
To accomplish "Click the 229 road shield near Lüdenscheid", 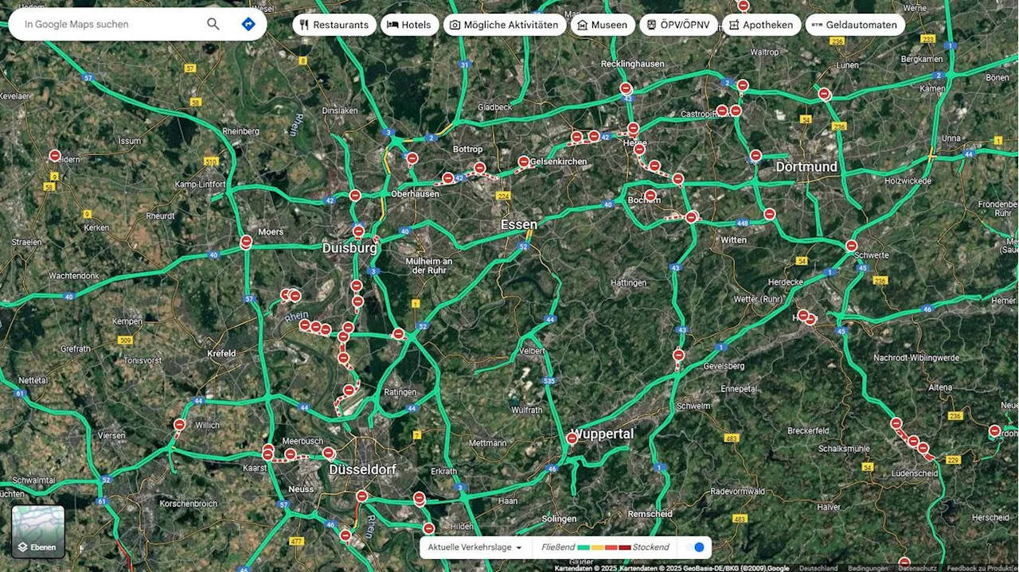I will (951, 458).
